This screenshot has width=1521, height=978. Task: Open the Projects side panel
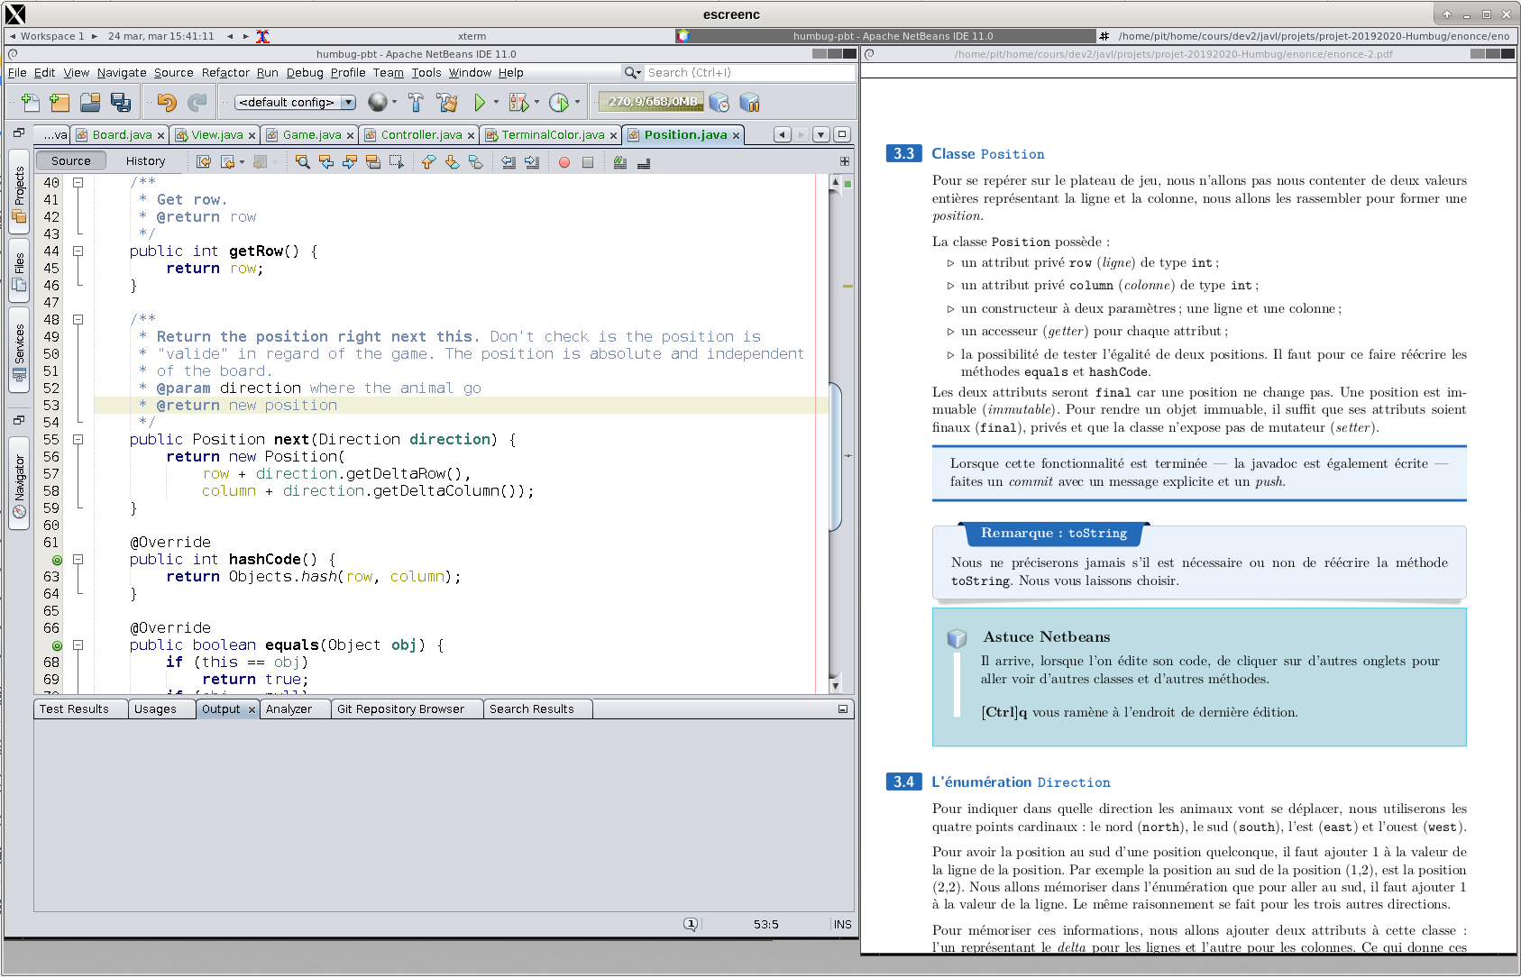[19, 191]
